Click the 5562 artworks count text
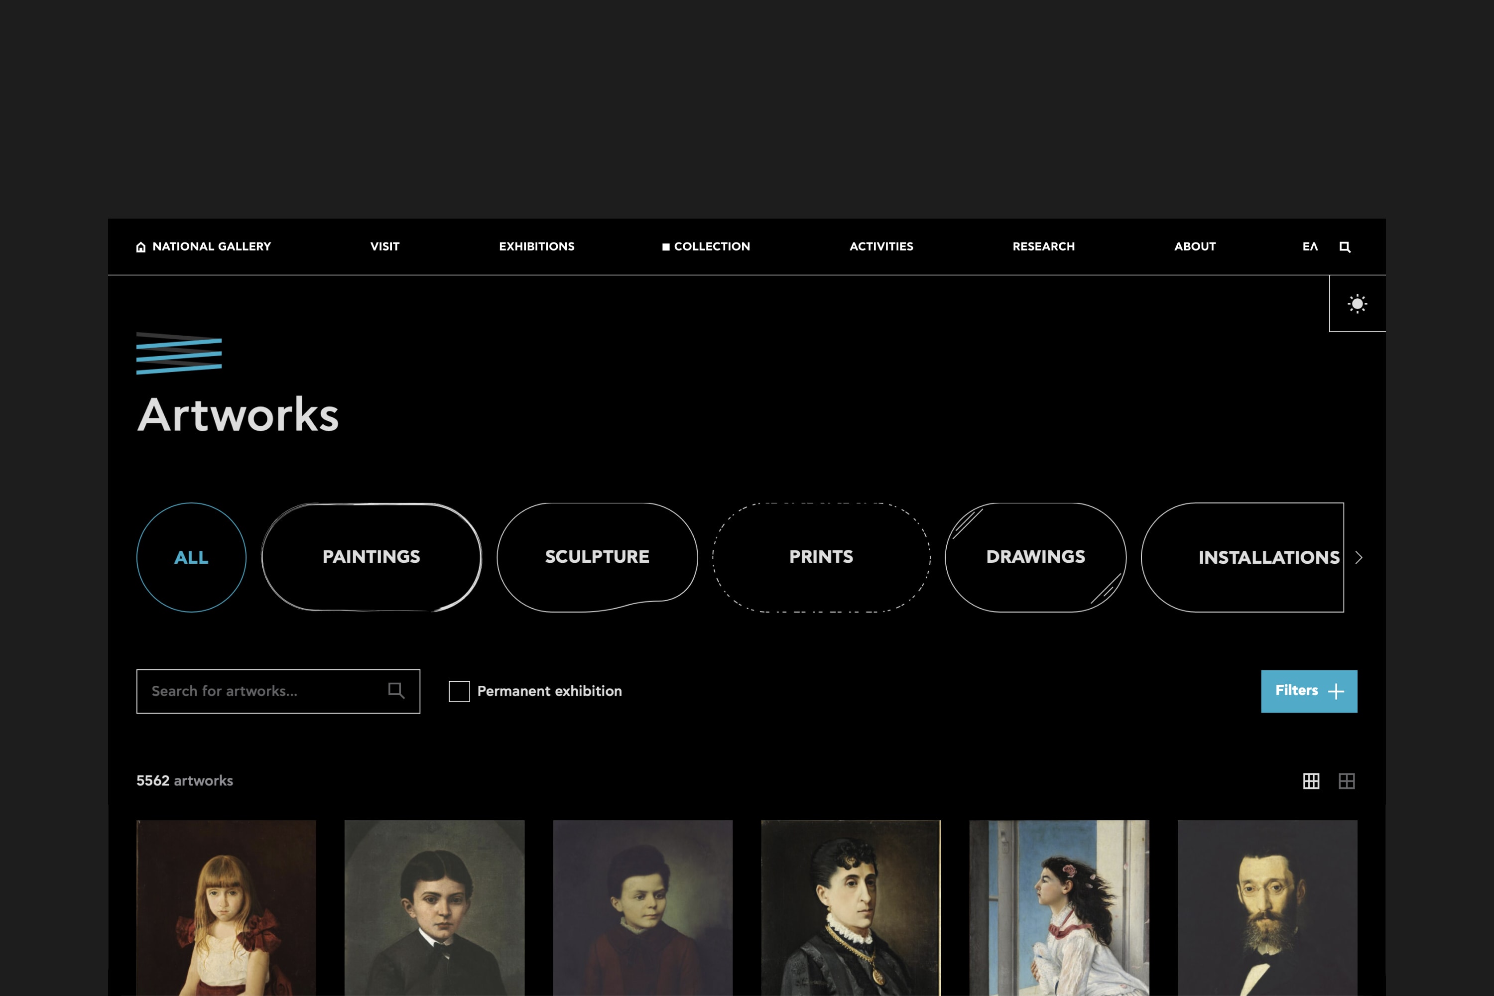The width and height of the screenshot is (1494, 996). pyautogui.click(x=185, y=781)
